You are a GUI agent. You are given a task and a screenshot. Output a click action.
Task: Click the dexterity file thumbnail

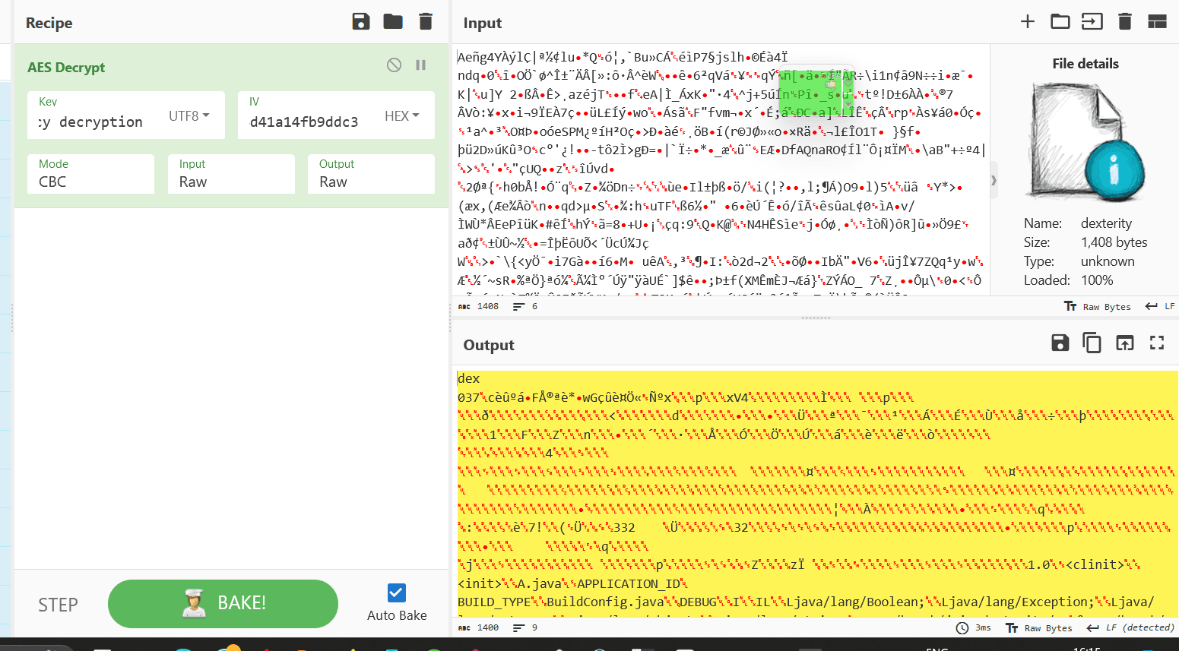(x=1086, y=141)
